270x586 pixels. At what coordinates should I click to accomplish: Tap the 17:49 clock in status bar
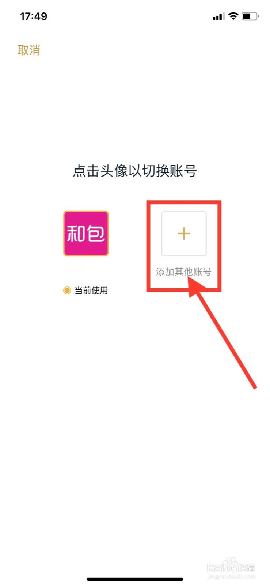click(34, 16)
